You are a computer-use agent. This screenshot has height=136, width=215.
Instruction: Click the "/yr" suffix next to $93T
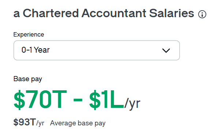(40, 123)
